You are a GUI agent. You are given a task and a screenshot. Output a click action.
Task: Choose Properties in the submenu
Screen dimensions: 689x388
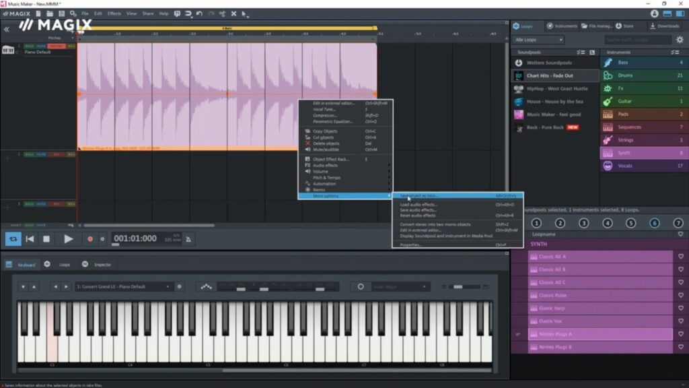pyautogui.click(x=458, y=245)
